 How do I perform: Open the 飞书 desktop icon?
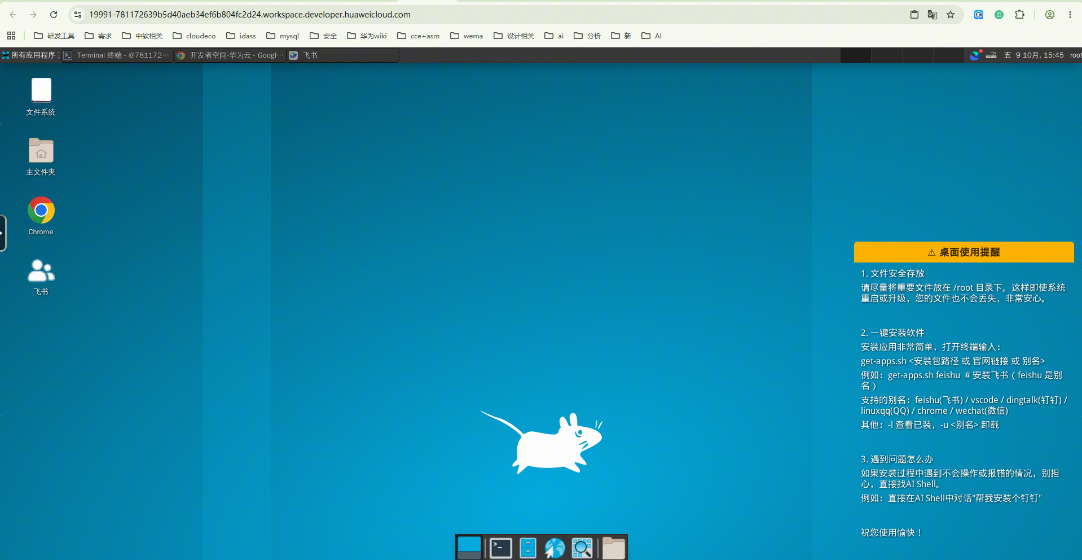(41, 277)
